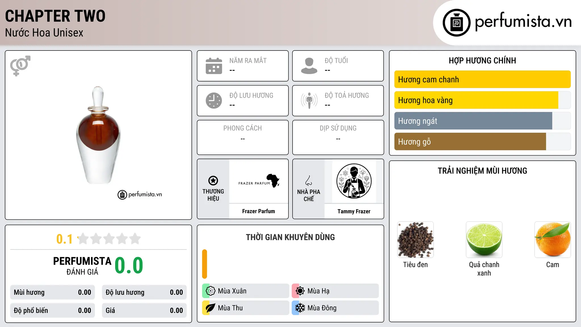Screen dimensions: 581x327
Task: Click the Nước Hoa Unisex subtitle
Action: tap(44, 33)
